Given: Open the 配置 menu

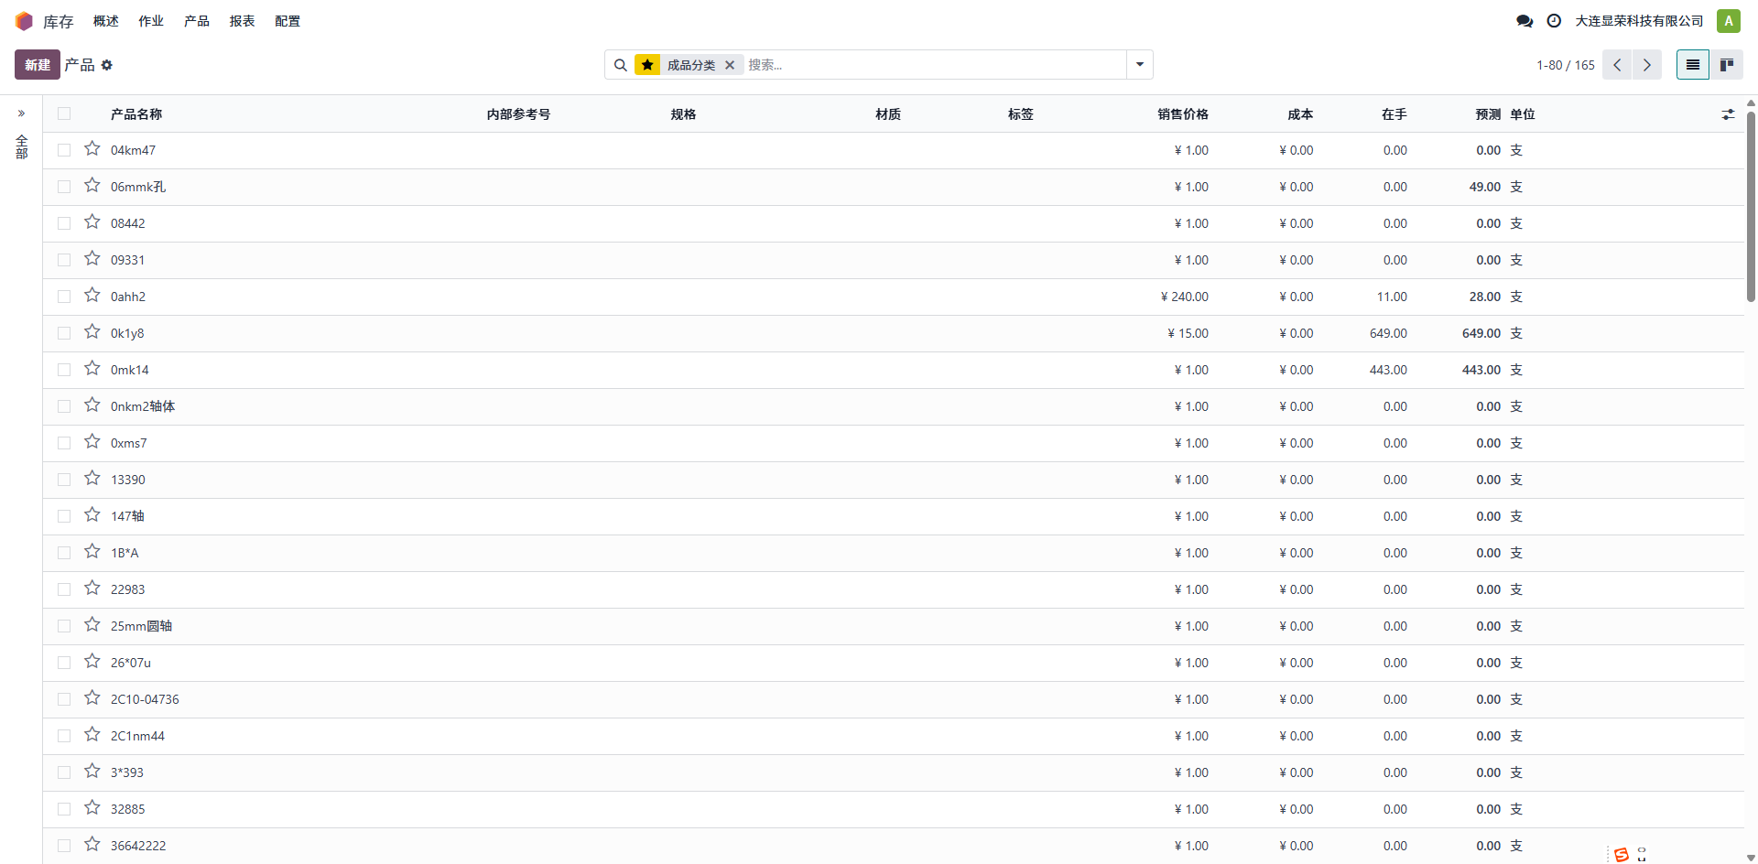Looking at the screenshot, I should (288, 21).
